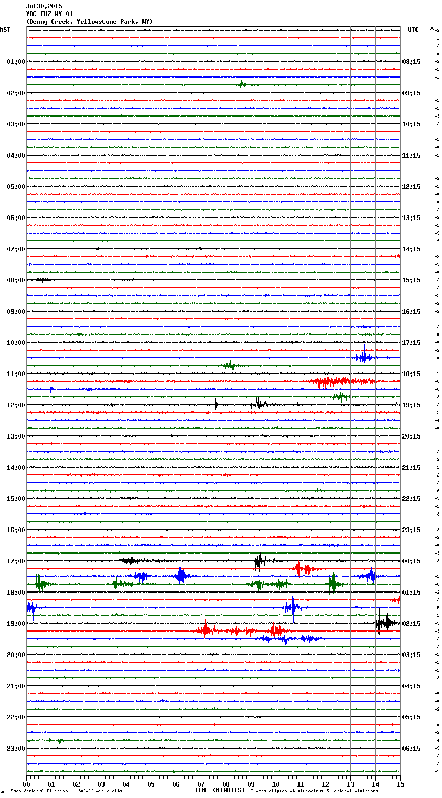The image size is (442, 798).
Task: Click the 08:15 UTC time label
Action: click(411, 62)
